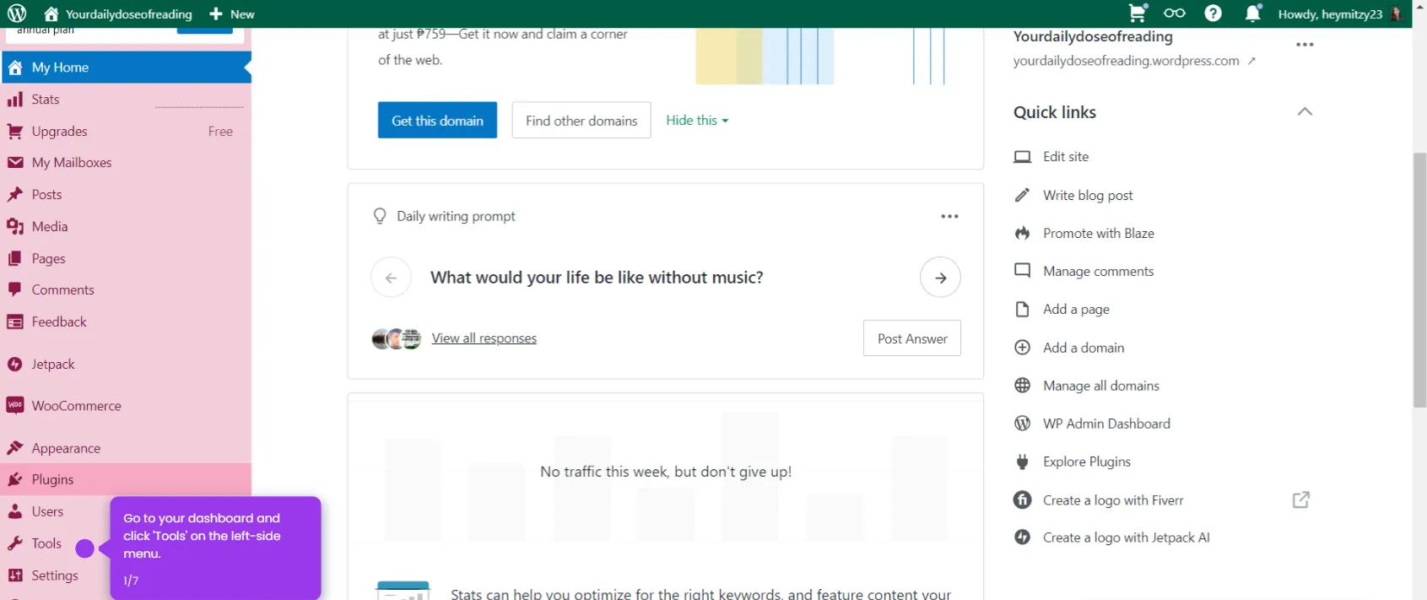Viewport: 1427px width, 600px height.
Task: Open Manage all domains quick link
Action: tap(1101, 386)
